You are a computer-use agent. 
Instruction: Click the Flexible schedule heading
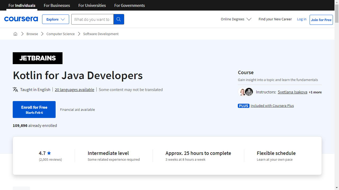[276, 153]
